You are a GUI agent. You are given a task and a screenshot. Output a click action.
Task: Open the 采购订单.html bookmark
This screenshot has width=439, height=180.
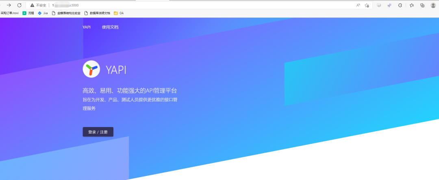point(9,13)
